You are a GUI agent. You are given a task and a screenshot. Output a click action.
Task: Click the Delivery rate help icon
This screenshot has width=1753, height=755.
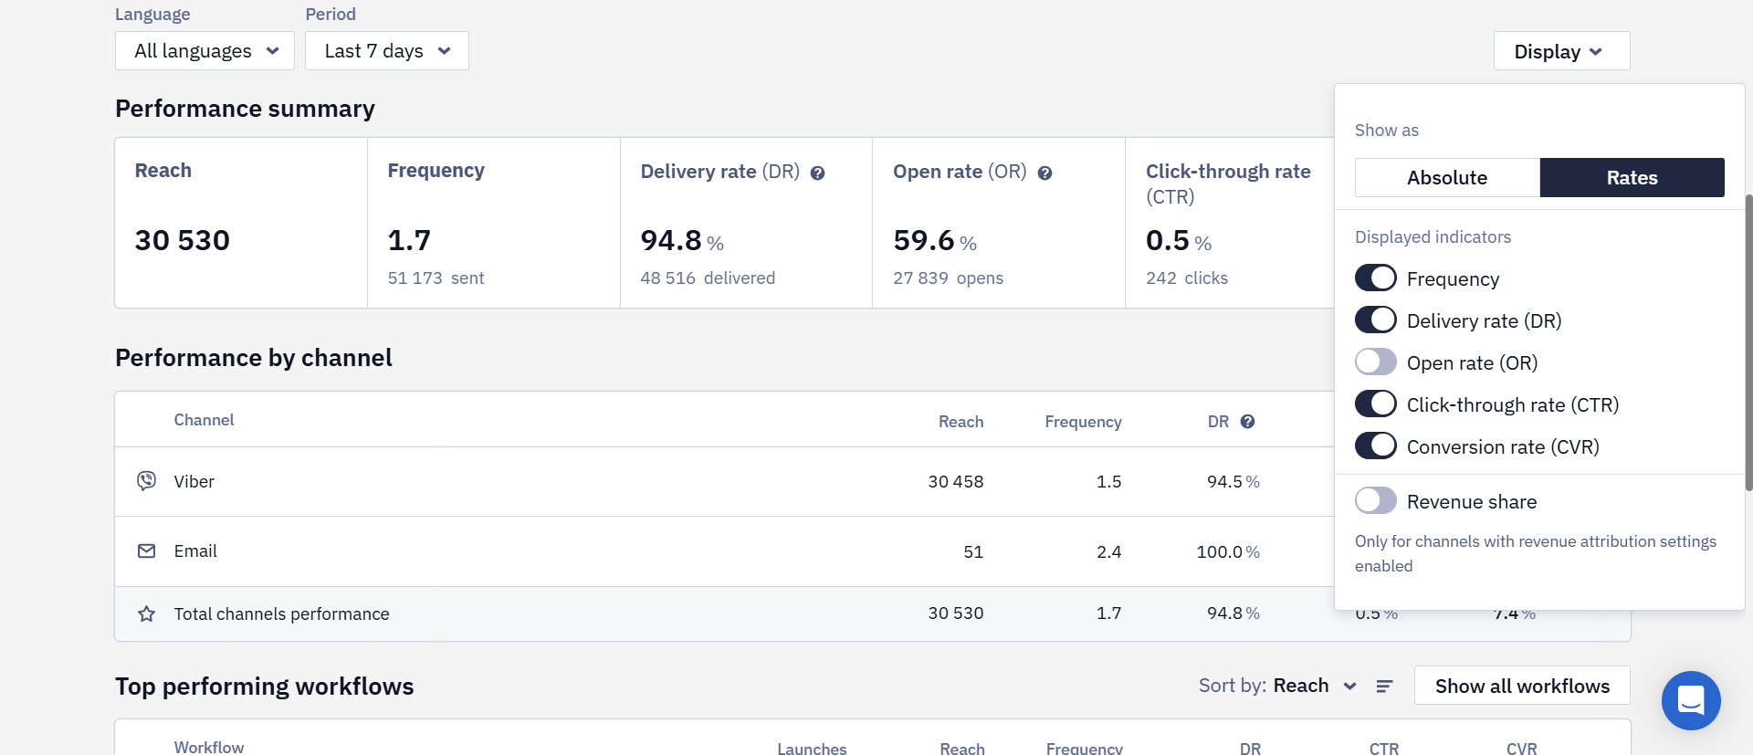818,173
